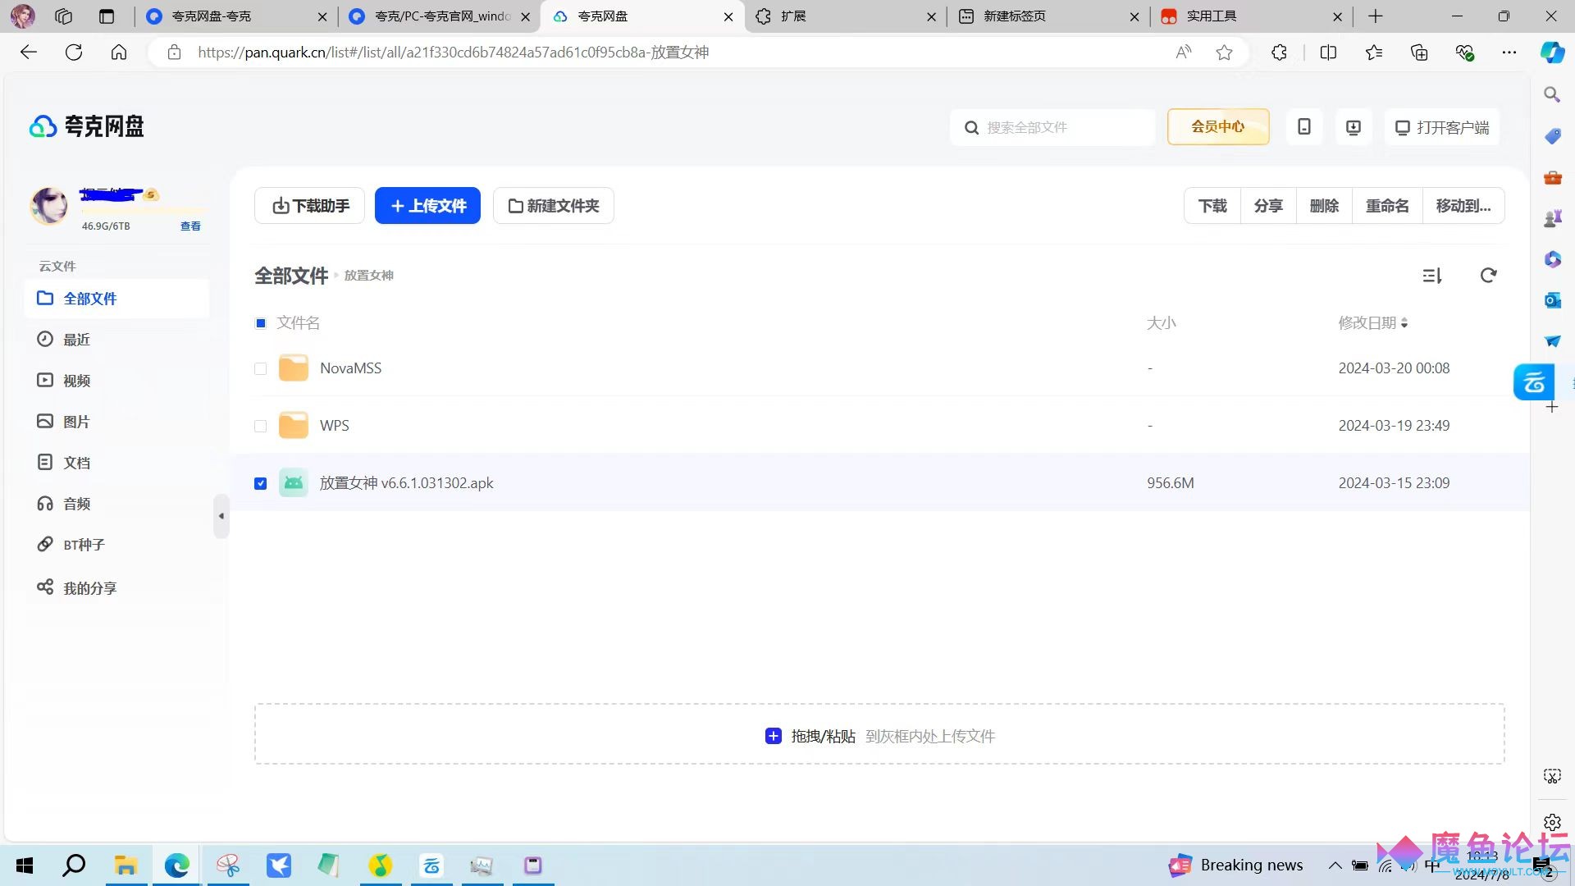Screen dimensions: 1575x886
Task: Click the 大小 column header
Action: pos(1161,323)
